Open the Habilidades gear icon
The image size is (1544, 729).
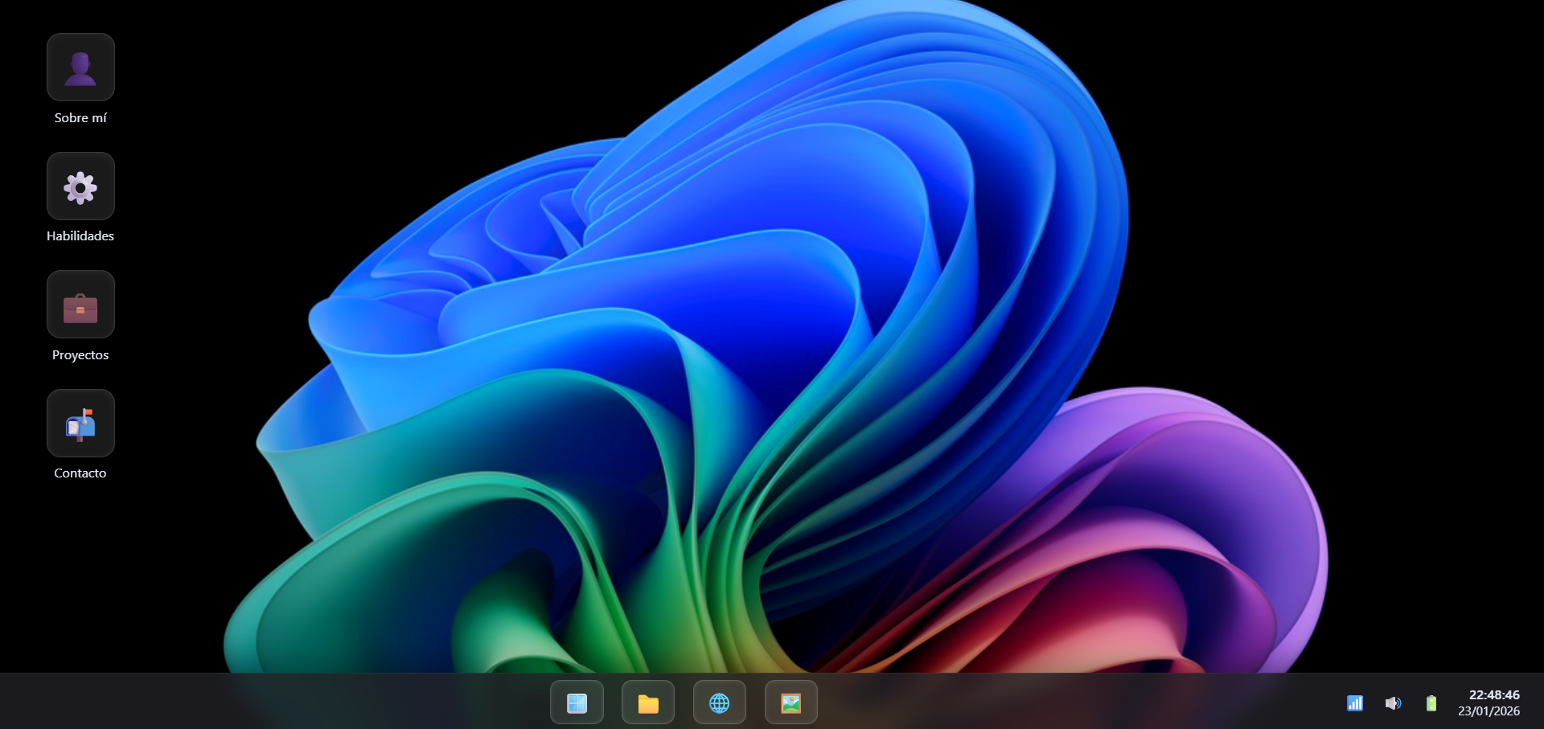tap(80, 186)
